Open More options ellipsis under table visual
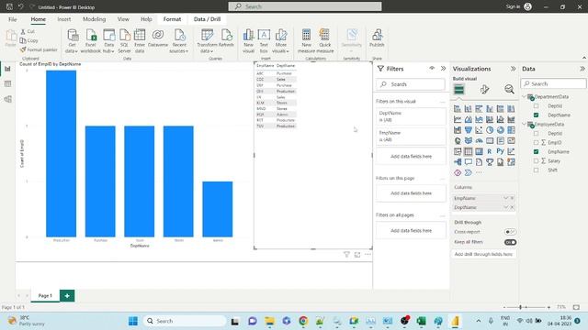The image size is (588, 330). (367, 255)
